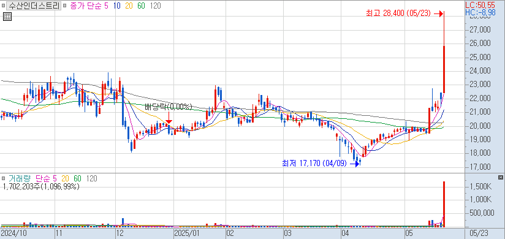Select the gray 120 volume average label
Screen dimensions: 505x239
91,178
